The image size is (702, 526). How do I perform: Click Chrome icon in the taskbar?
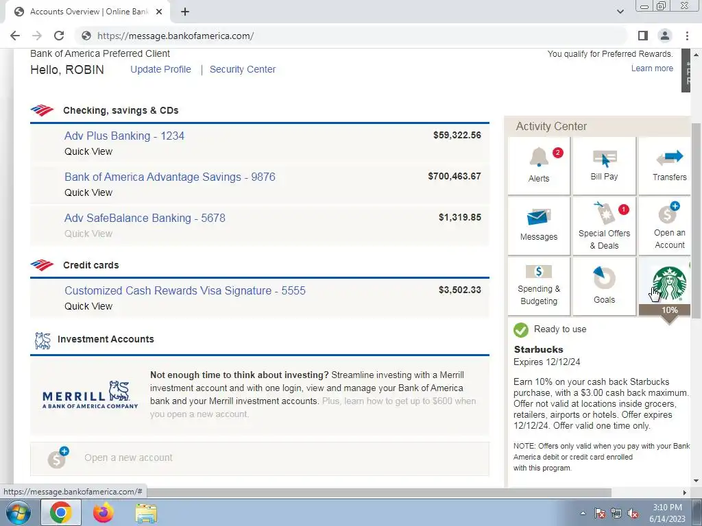click(x=61, y=512)
